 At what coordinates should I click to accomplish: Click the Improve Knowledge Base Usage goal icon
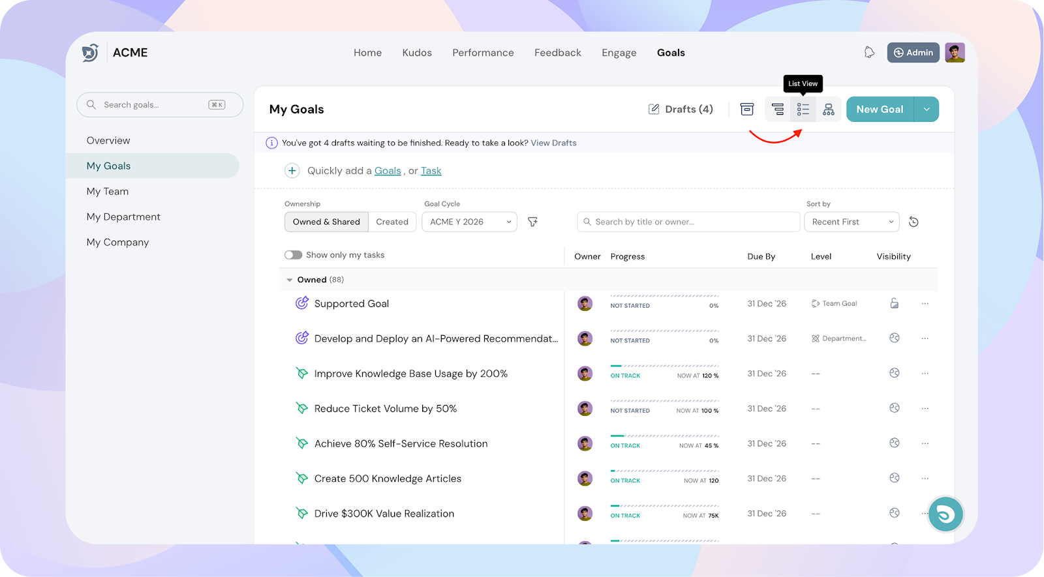[x=301, y=373]
